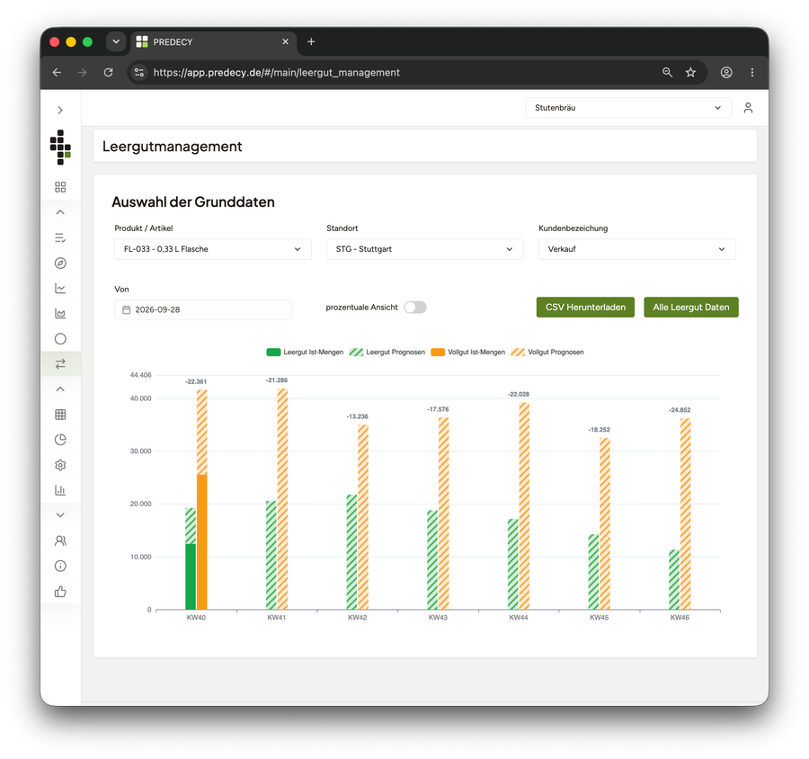Image resolution: width=809 pixels, height=759 pixels.
Task: Open the user profile icon in the header
Action: pos(748,108)
